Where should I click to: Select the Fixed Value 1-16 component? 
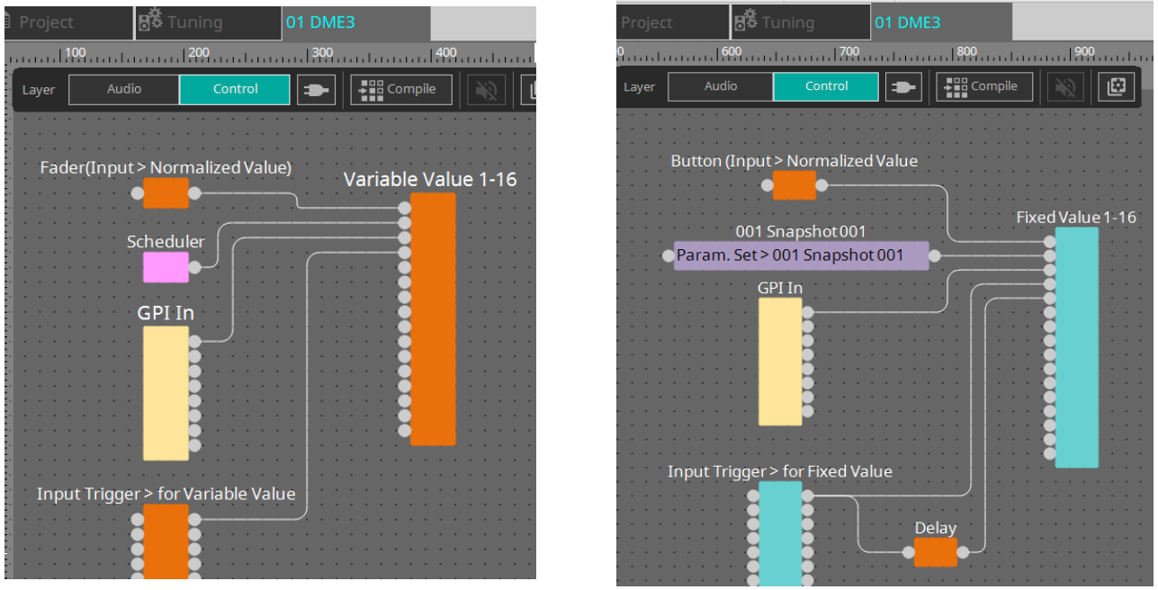pos(1076,346)
